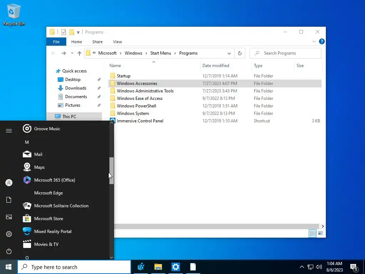Open the Settings gear taskbar icon
Screen dimensions: 365x274
pyautogui.click(x=175, y=267)
